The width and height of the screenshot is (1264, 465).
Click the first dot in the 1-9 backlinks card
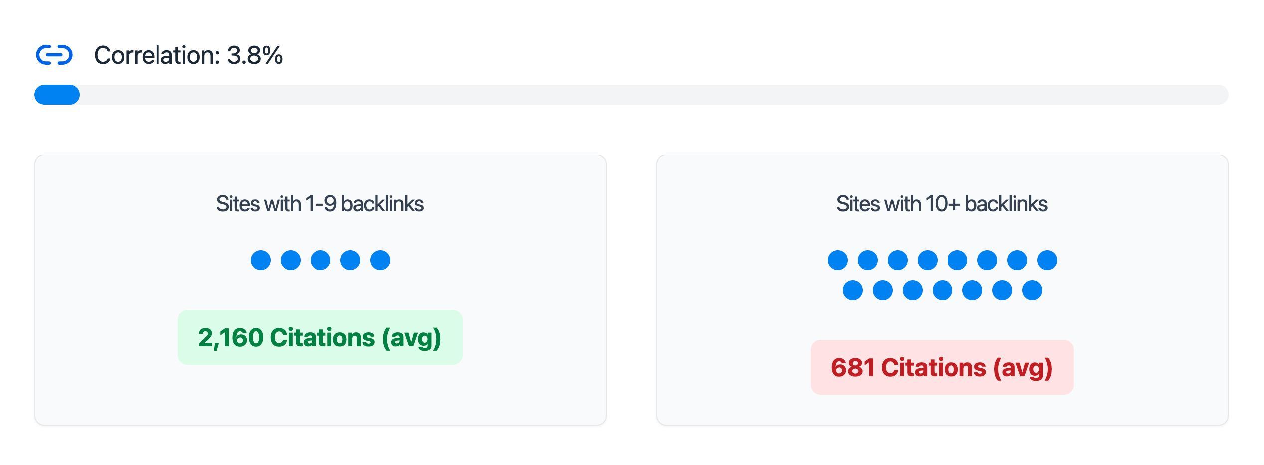pos(261,260)
